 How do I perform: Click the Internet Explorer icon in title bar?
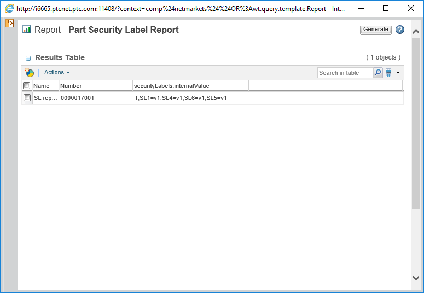point(9,8)
